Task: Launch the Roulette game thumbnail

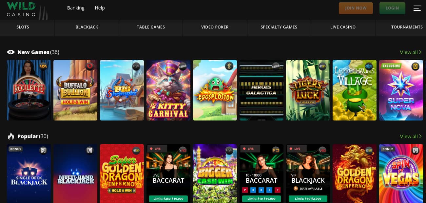Action: pos(29,90)
